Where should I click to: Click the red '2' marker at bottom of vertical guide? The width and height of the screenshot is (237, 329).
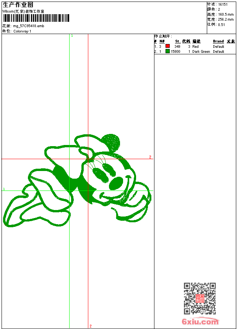point(90,326)
